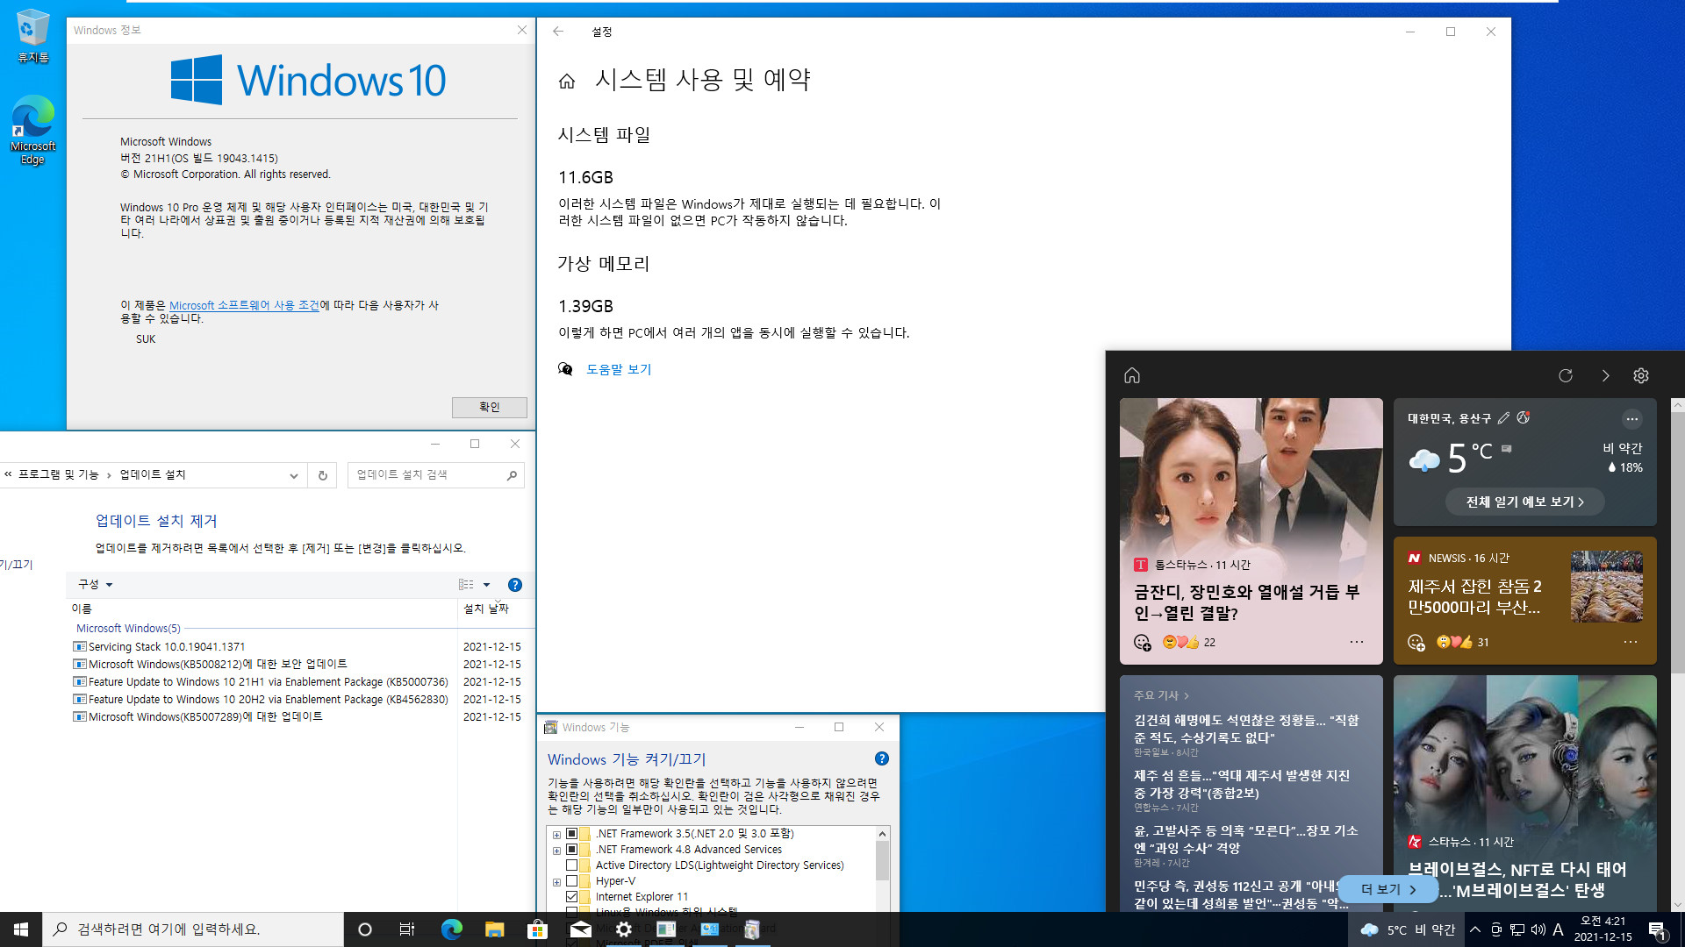This screenshot has height=947, width=1685.
Task: Open taskbar weather 5°C 비 약간 widget
Action: [1408, 929]
